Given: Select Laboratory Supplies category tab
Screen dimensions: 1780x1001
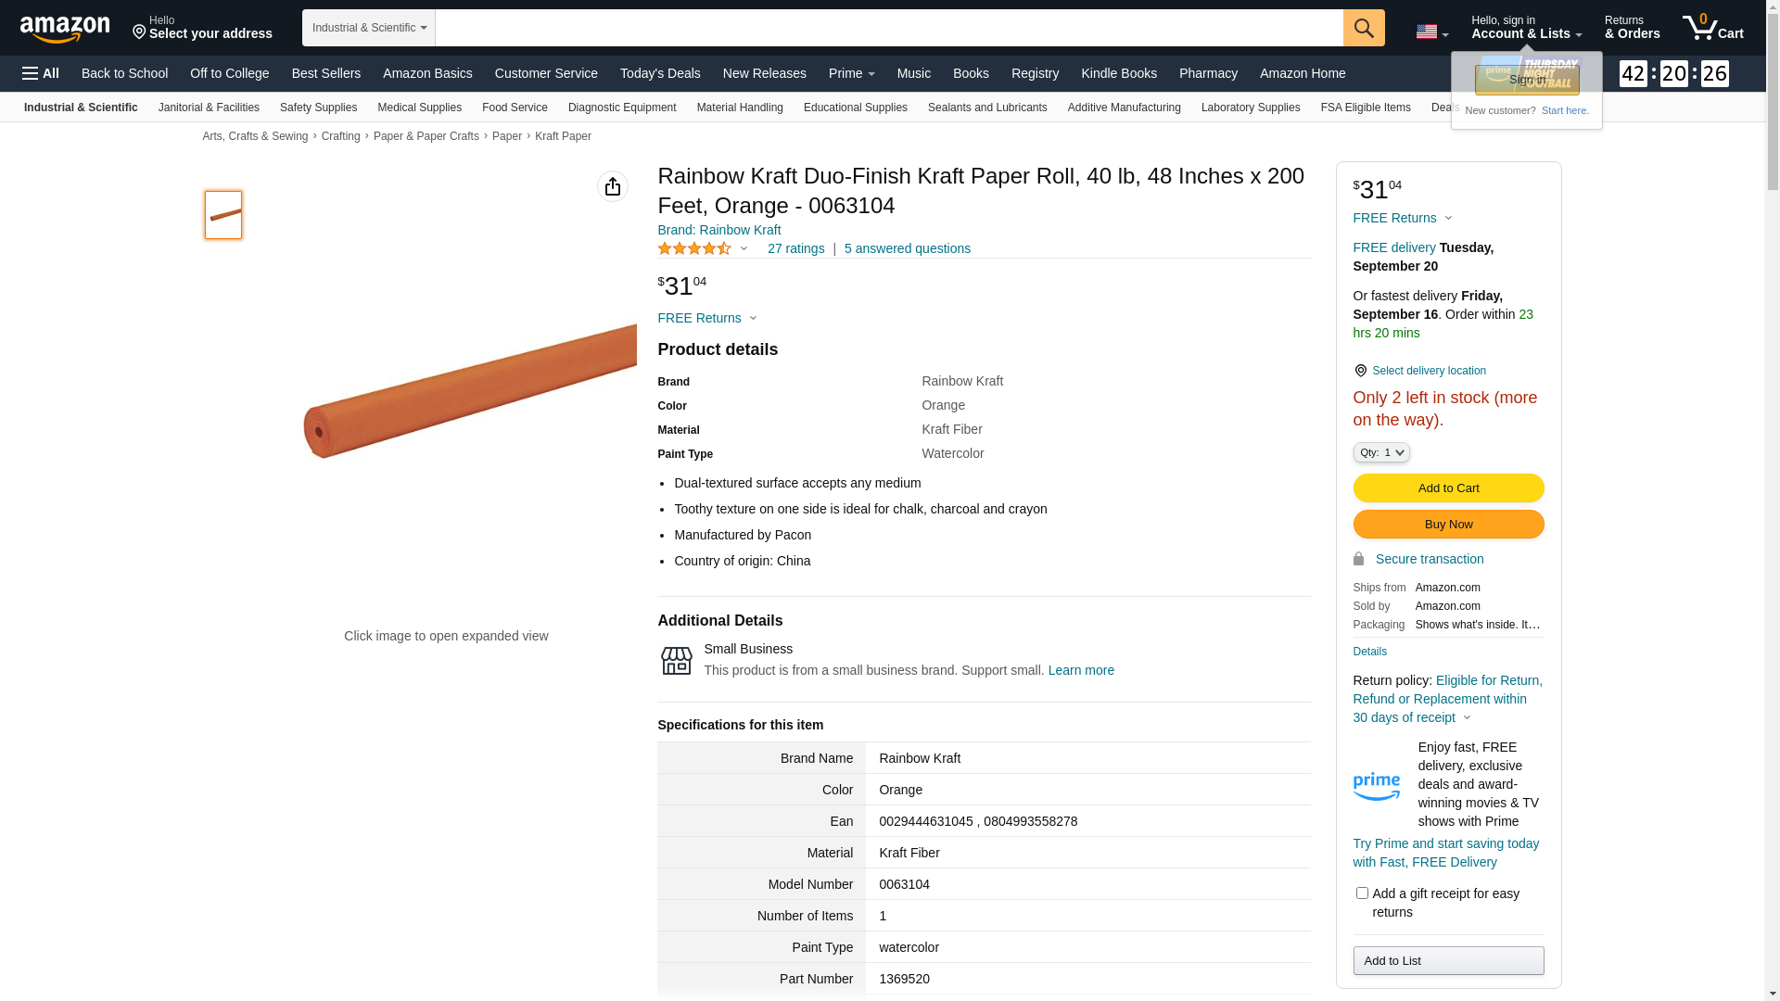Looking at the screenshot, I should tap(1251, 108).
